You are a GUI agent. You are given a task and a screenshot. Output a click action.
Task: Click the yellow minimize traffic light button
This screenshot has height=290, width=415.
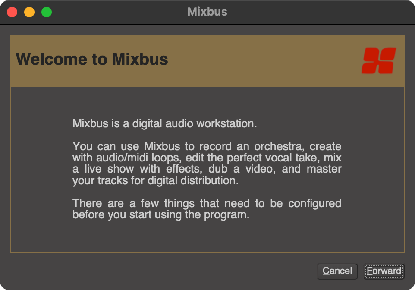pyautogui.click(x=28, y=12)
